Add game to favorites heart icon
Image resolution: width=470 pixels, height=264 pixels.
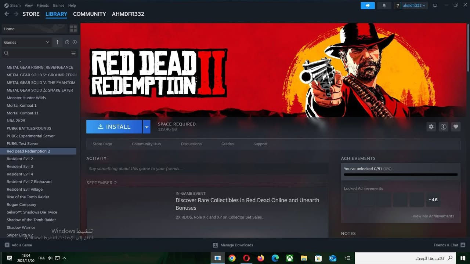456,126
